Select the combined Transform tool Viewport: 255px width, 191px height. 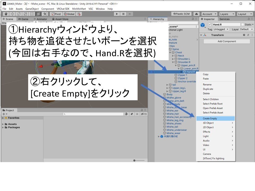point(38,14)
